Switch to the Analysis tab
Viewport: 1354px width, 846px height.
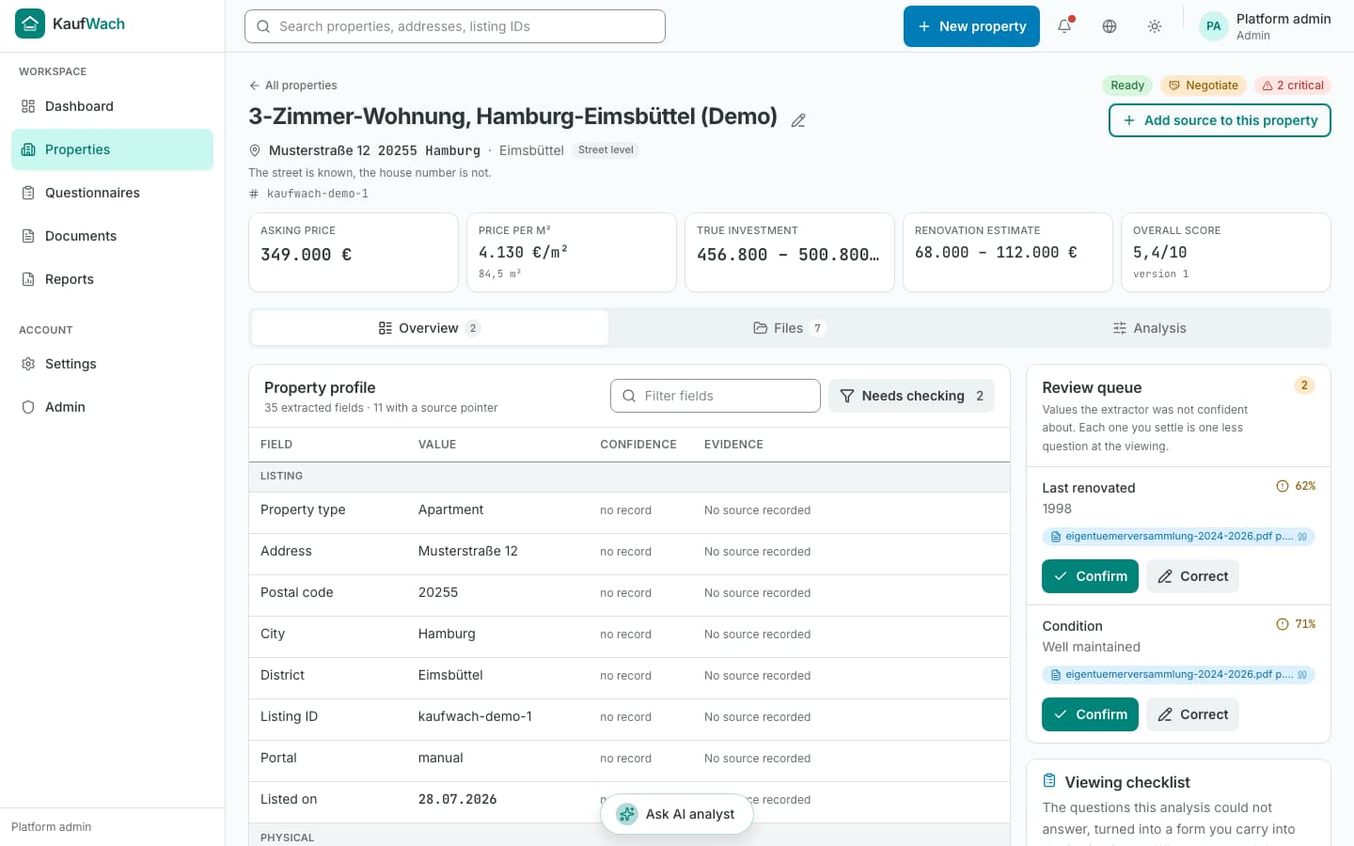click(1149, 328)
